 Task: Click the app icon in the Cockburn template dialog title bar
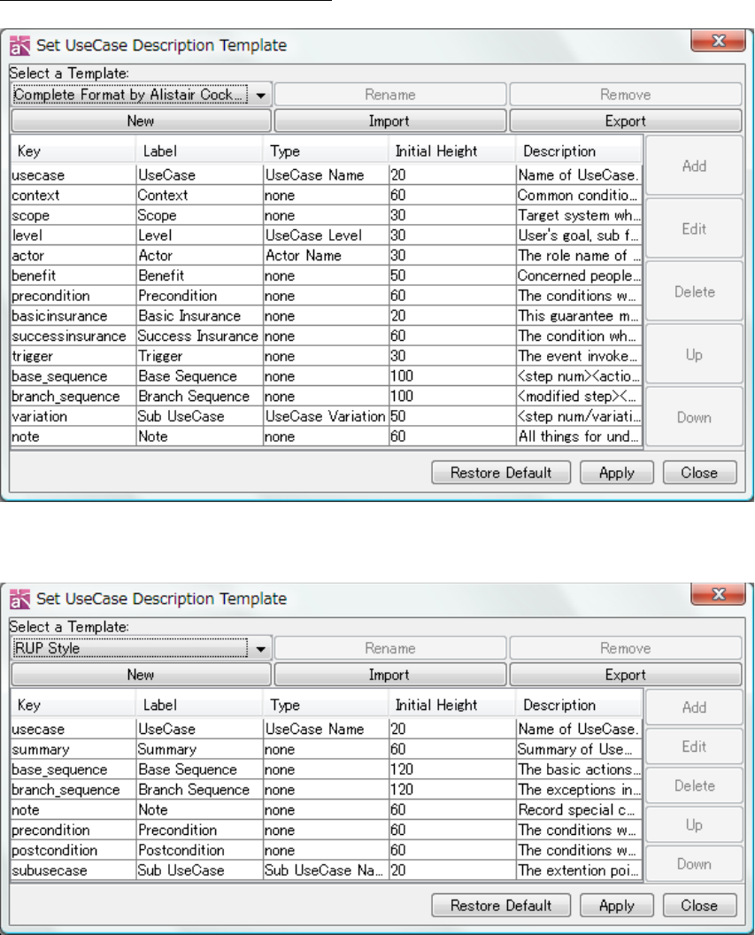coord(19,45)
